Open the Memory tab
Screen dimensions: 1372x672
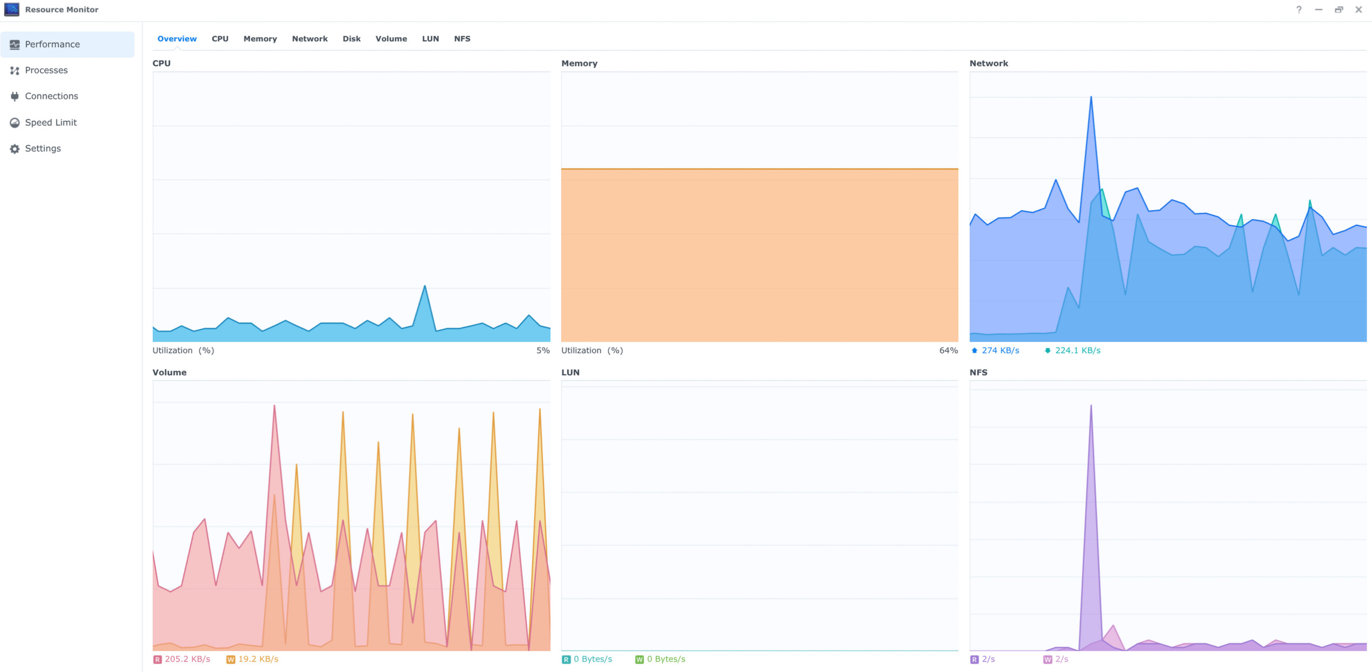click(x=260, y=39)
